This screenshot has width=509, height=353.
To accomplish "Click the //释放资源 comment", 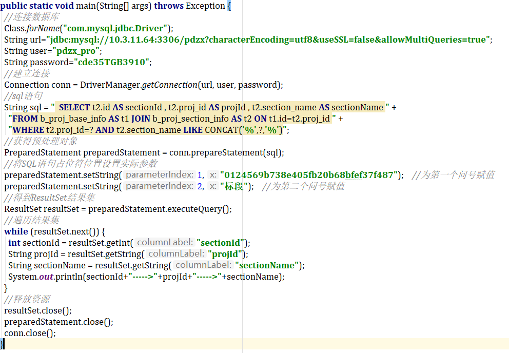I will (27, 300).
